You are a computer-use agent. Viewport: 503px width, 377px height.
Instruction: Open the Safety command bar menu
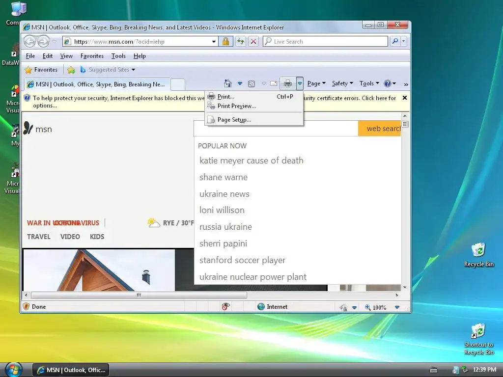(x=342, y=83)
